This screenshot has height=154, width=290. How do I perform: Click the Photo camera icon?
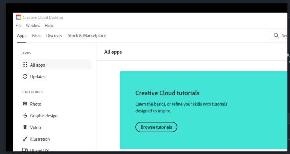point(25,103)
